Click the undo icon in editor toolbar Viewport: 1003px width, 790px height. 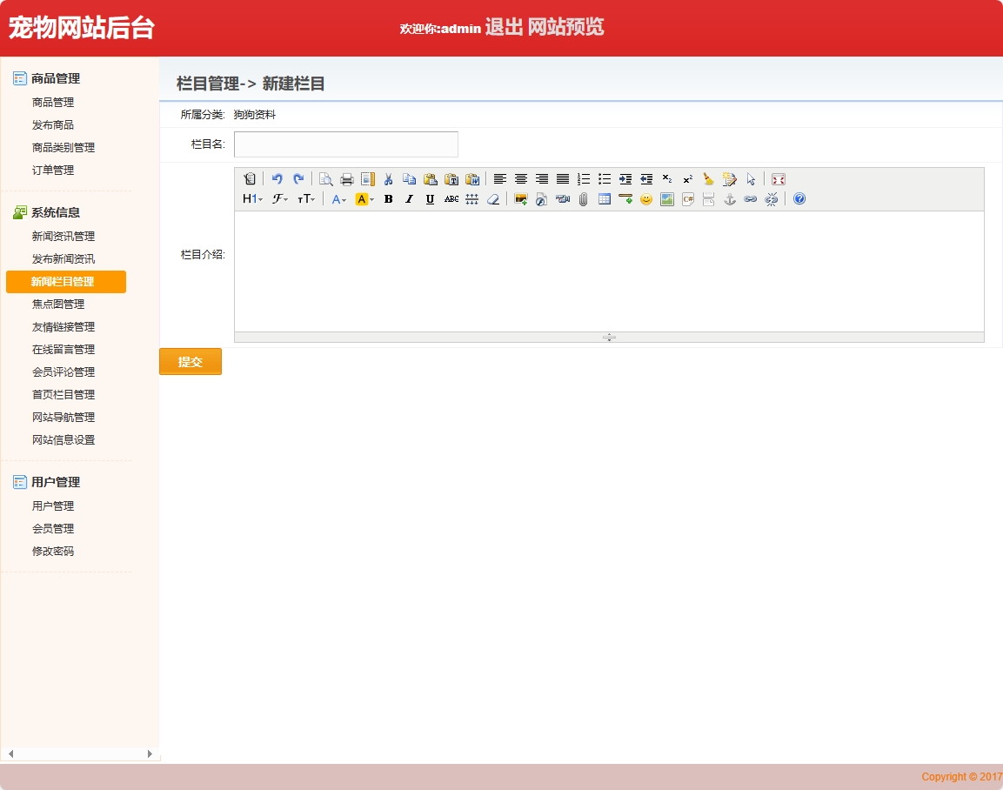click(x=277, y=179)
